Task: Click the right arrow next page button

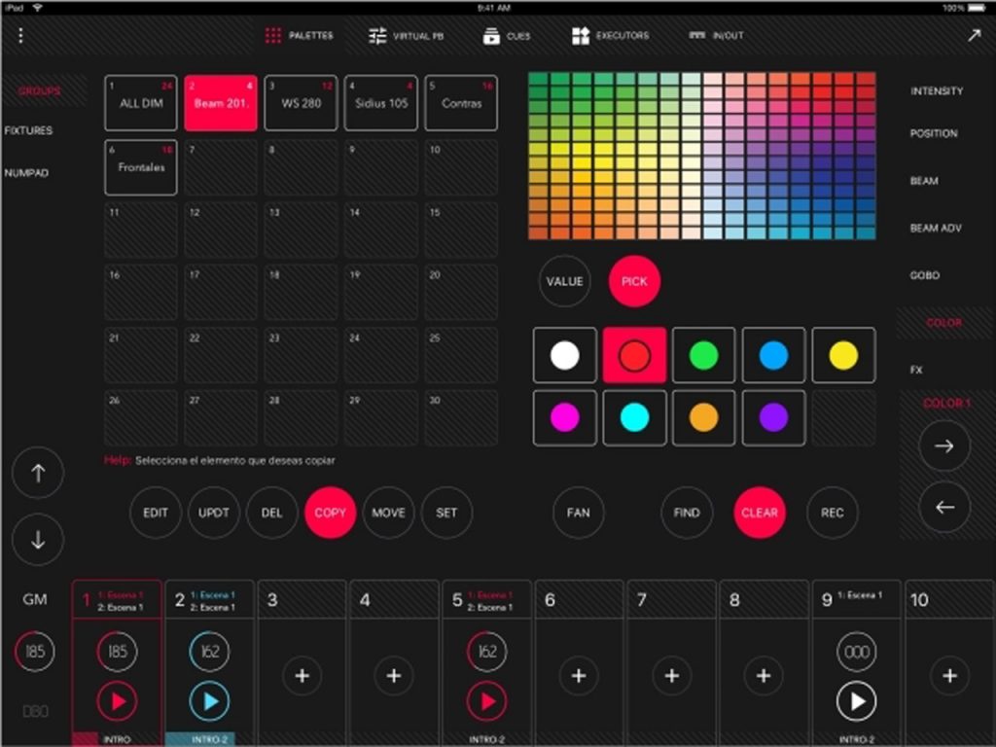Action: tap(944, 446)
